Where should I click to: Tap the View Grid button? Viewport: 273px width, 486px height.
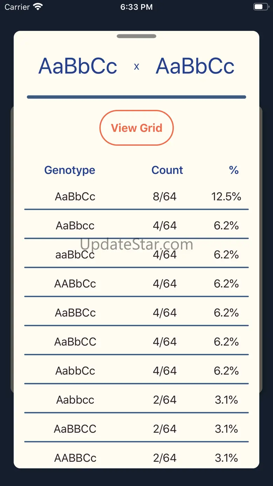[x=136, y=128]
